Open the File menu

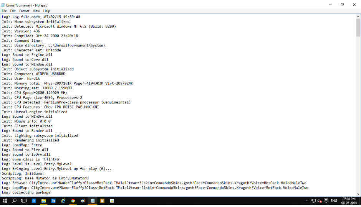pos(4,11)
